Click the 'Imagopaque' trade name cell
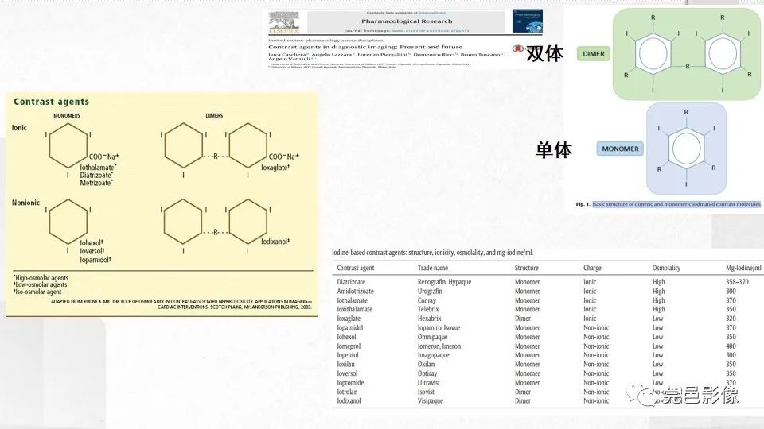 (x=434, y=355)
